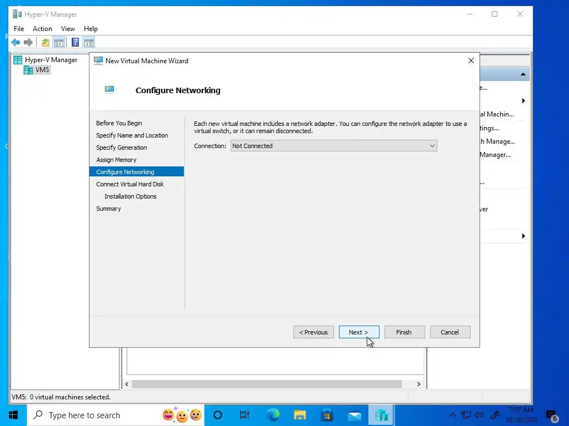Open Cortana circle icon on taskbar
The width and height of the screenshot is (569, 426).
[218, 415]
